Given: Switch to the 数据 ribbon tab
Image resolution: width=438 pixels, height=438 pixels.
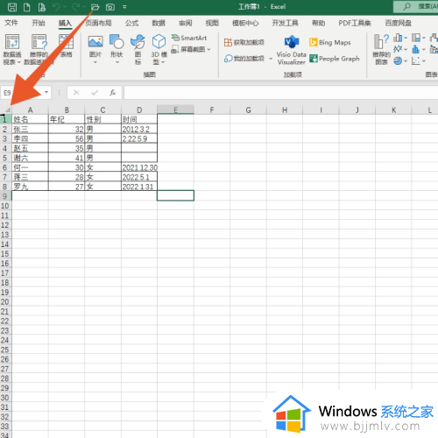Looking at the screenshot, I should coord(159,23).
